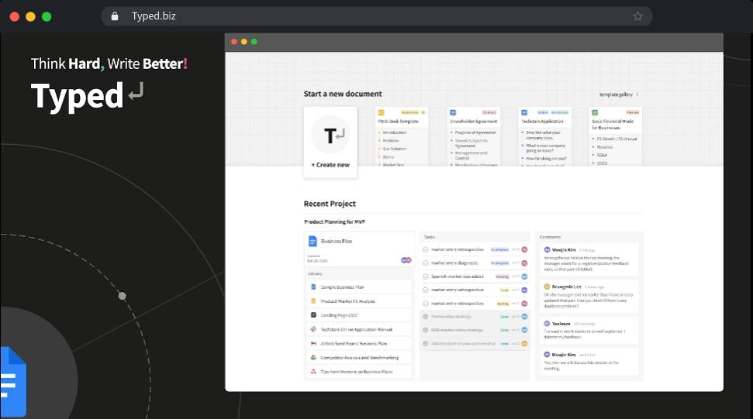This screenshot has height=419, width=753.
Task: Open the In progress status on market entry diagnostic
Action: coord(499,263)
